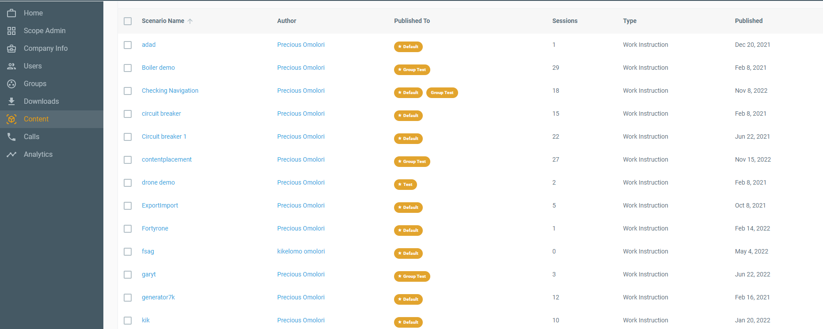823x329 pixels.
Task: Click the Users people icon
Action: coord(11,66)
